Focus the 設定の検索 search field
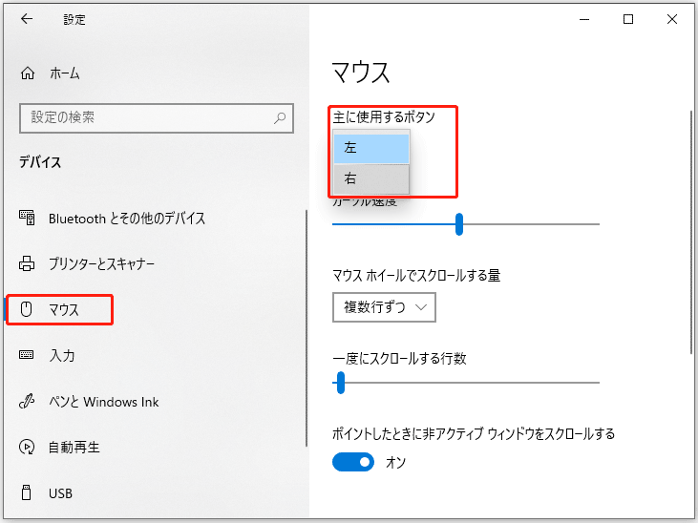The height and width of the screenshot is (523, 698). 157,118
